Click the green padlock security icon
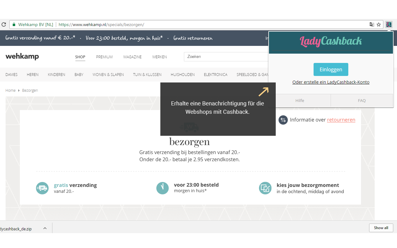 click(x=14, y=24)
